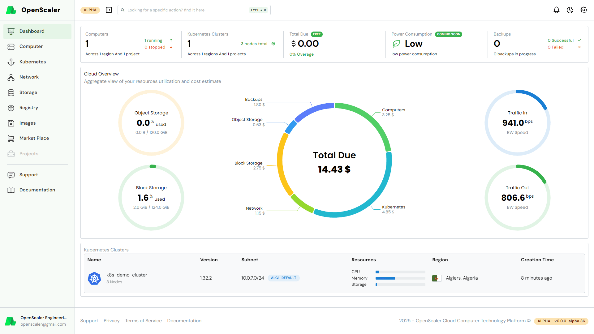Click the Kubernetes logo beside k8s-demo-cluster
594x334 pixels.
pos(94,278)
